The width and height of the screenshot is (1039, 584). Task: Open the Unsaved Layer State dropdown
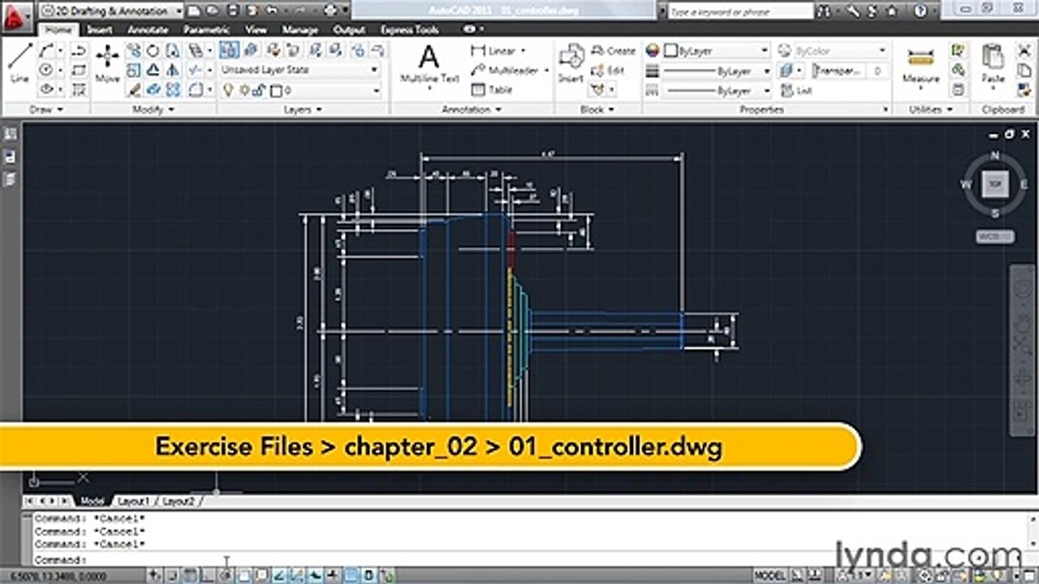pos(300,70)
